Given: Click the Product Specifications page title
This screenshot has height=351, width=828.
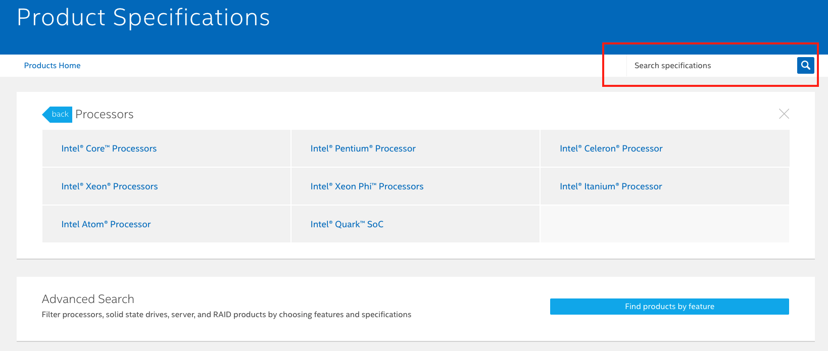Looking at the screenshot, I should pyautogui.click(x=143, y=18).
